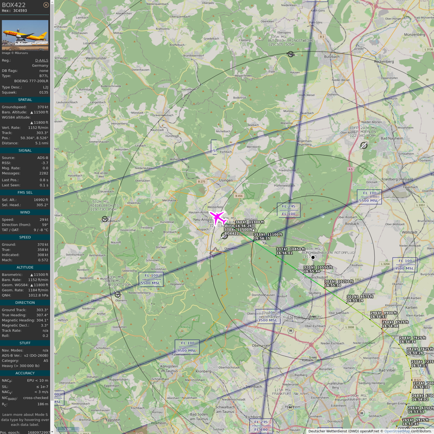Click the Burgholzhausen rotorflug black dot marker
This screenshot has height=434, width=434.
click(x=313, y=257)
